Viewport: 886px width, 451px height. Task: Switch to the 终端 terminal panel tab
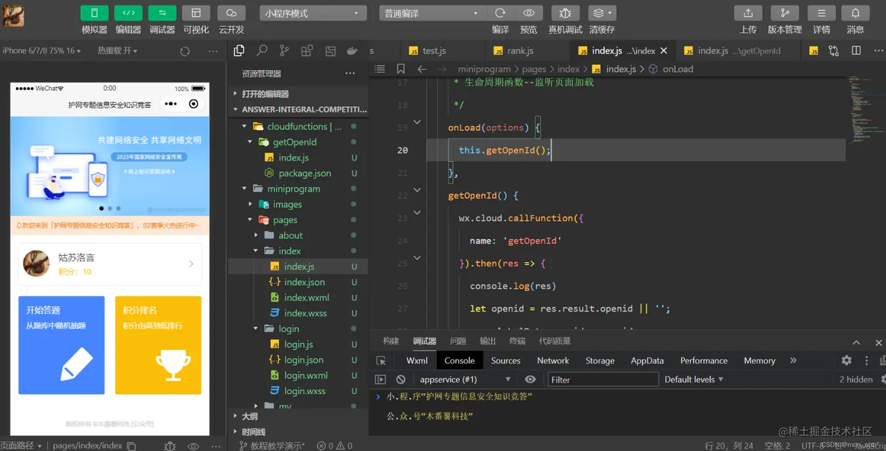click(x=517, y=341)
